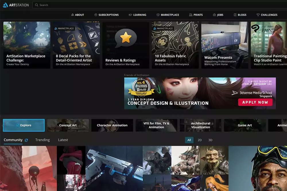This screenshot has width=287, height=191.
Task: Select the Game Art channel
Action: click(245, 125)
